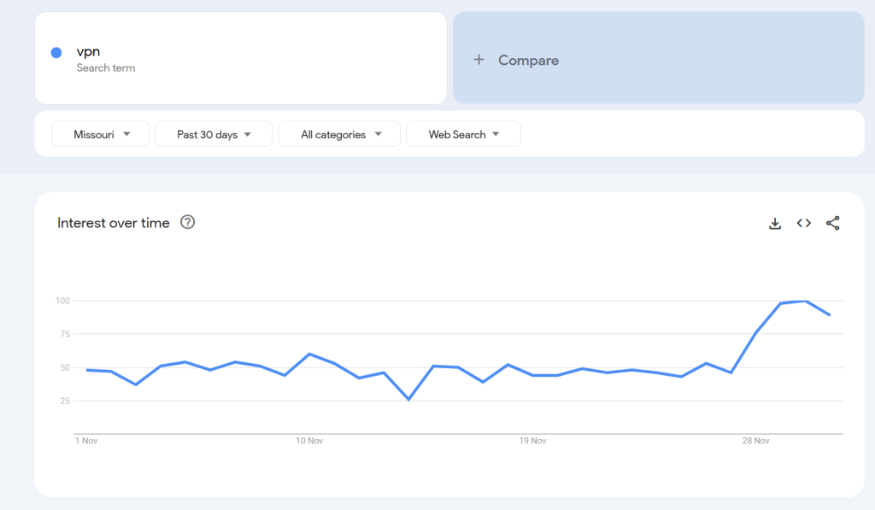Image resolution: width=875 pixels, height=510 pixels.
Task: Edit the vpn search term field
Action: tap(239, 58)
